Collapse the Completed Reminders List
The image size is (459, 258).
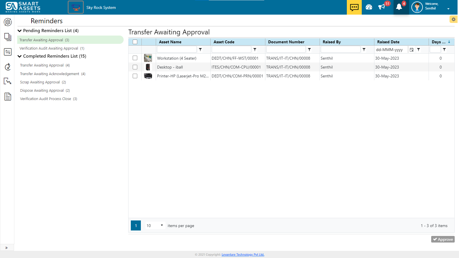click(20, 56)
